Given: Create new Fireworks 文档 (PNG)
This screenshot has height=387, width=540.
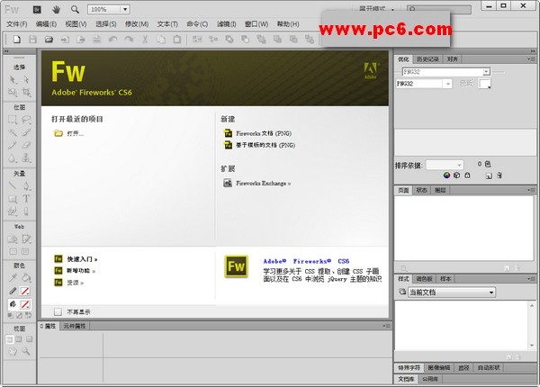Looking at the screenshot, I should [264, 133].
